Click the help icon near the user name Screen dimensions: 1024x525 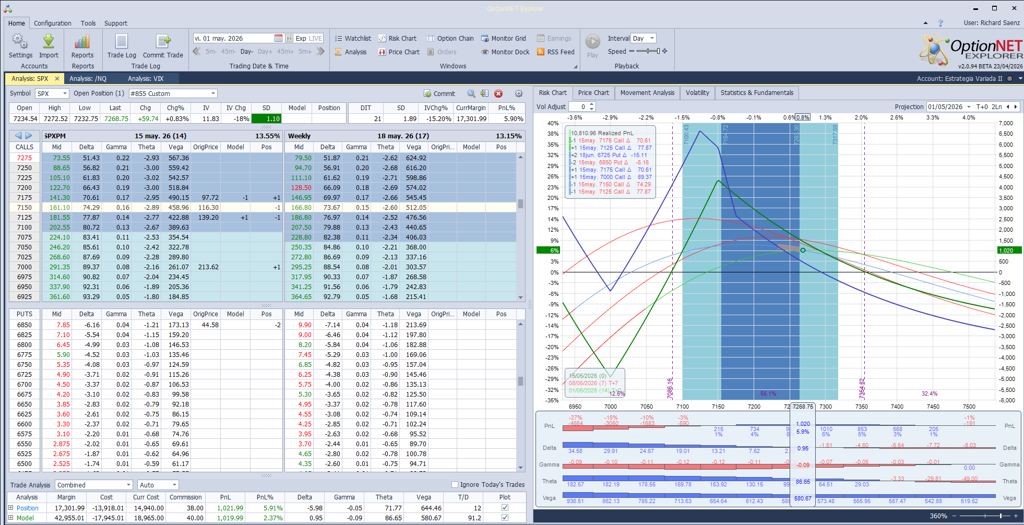click(940, 23)
